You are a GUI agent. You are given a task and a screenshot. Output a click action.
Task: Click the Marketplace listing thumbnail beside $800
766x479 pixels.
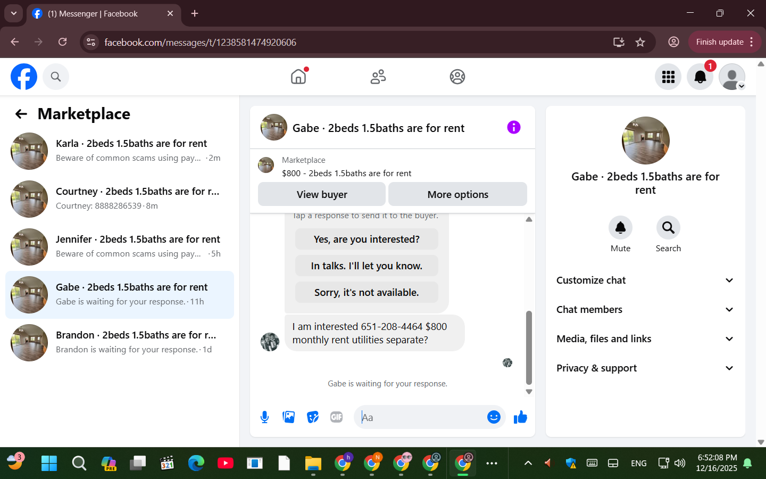(266, 165)
